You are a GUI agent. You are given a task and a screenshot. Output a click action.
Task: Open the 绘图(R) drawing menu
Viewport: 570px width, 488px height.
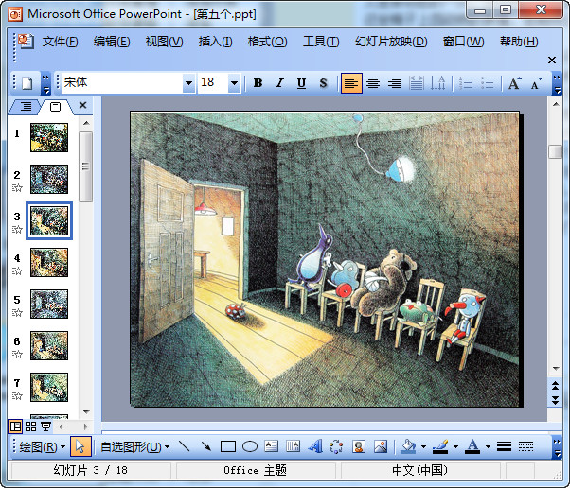(42, 447)
